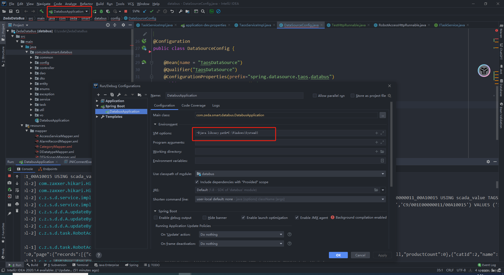Click the OK button
Image resolution: width=504 pixels, height=275 pixels.
point(338,255)
